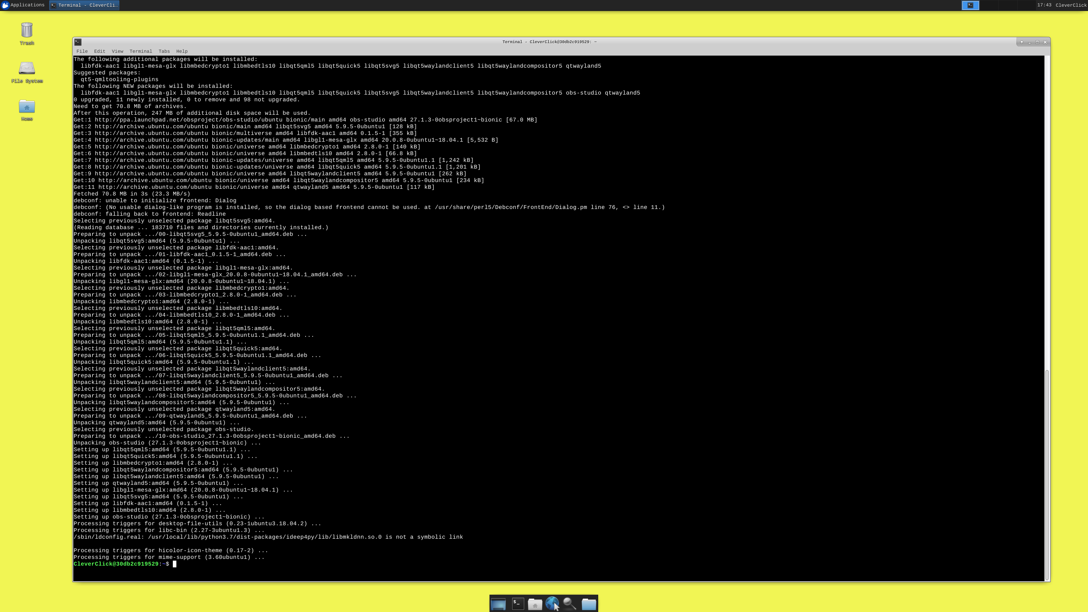Click the terminal window title-bar menu icon
Image resolution: width=1088 pixels, height=612 pixels.
point(78,42)
